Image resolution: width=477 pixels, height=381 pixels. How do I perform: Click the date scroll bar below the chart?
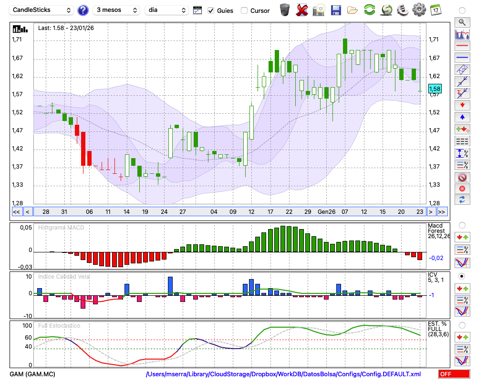229,212
